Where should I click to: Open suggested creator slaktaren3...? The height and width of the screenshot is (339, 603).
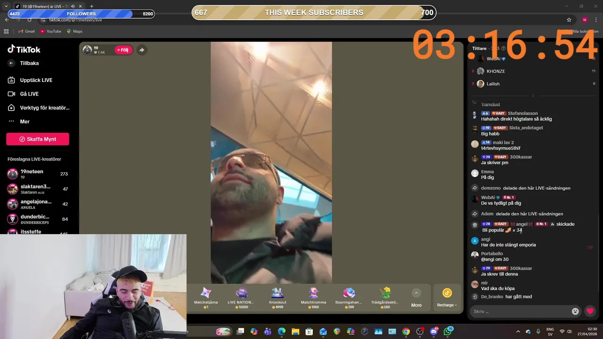click(x=38, y=189)
